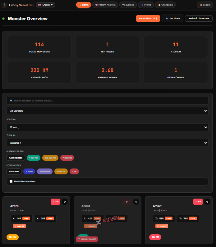Click the Killed by Test123 badge
The image size is (216, 247).
click(87, 239)
